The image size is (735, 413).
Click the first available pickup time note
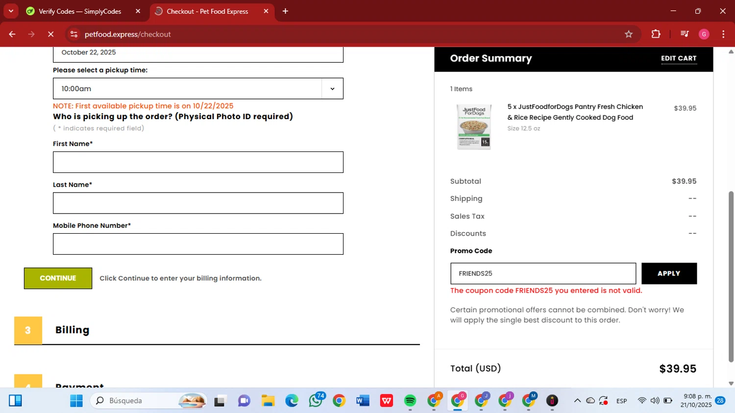(x=143, y=106)
